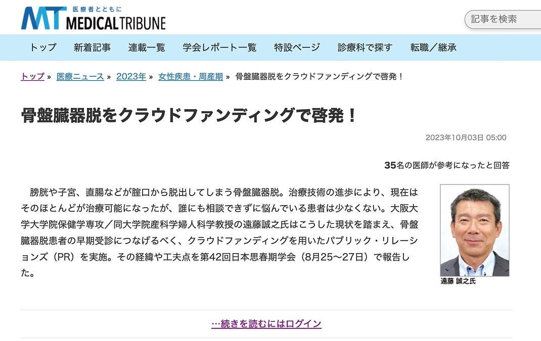Go to トップ via the breadcrumb
541x341 pixels.
tap(31, 76)
